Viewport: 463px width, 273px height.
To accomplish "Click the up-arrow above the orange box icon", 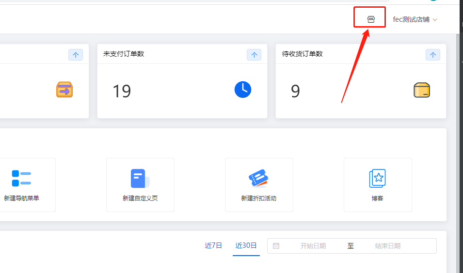I will tap(76, 55).
